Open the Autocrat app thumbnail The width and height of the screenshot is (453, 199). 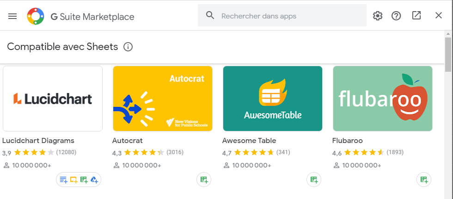pos(163,99)
